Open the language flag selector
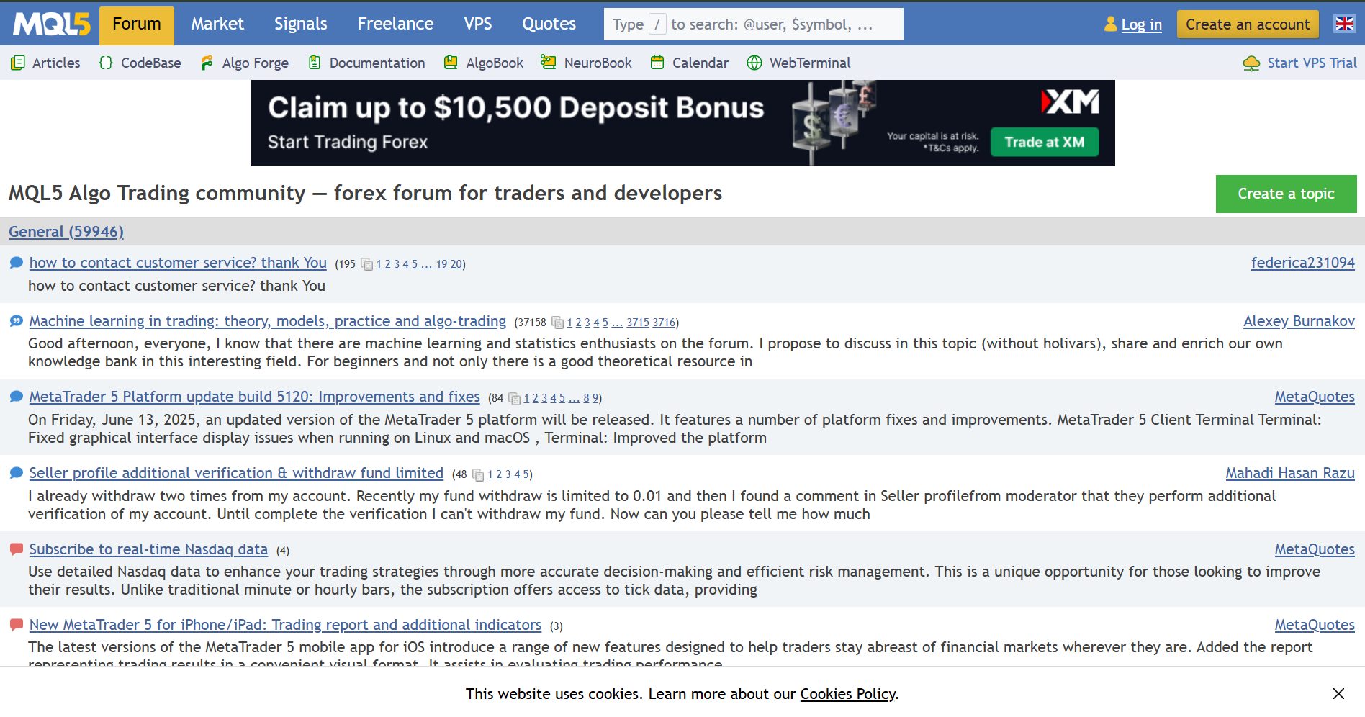 pos(1344,24)
